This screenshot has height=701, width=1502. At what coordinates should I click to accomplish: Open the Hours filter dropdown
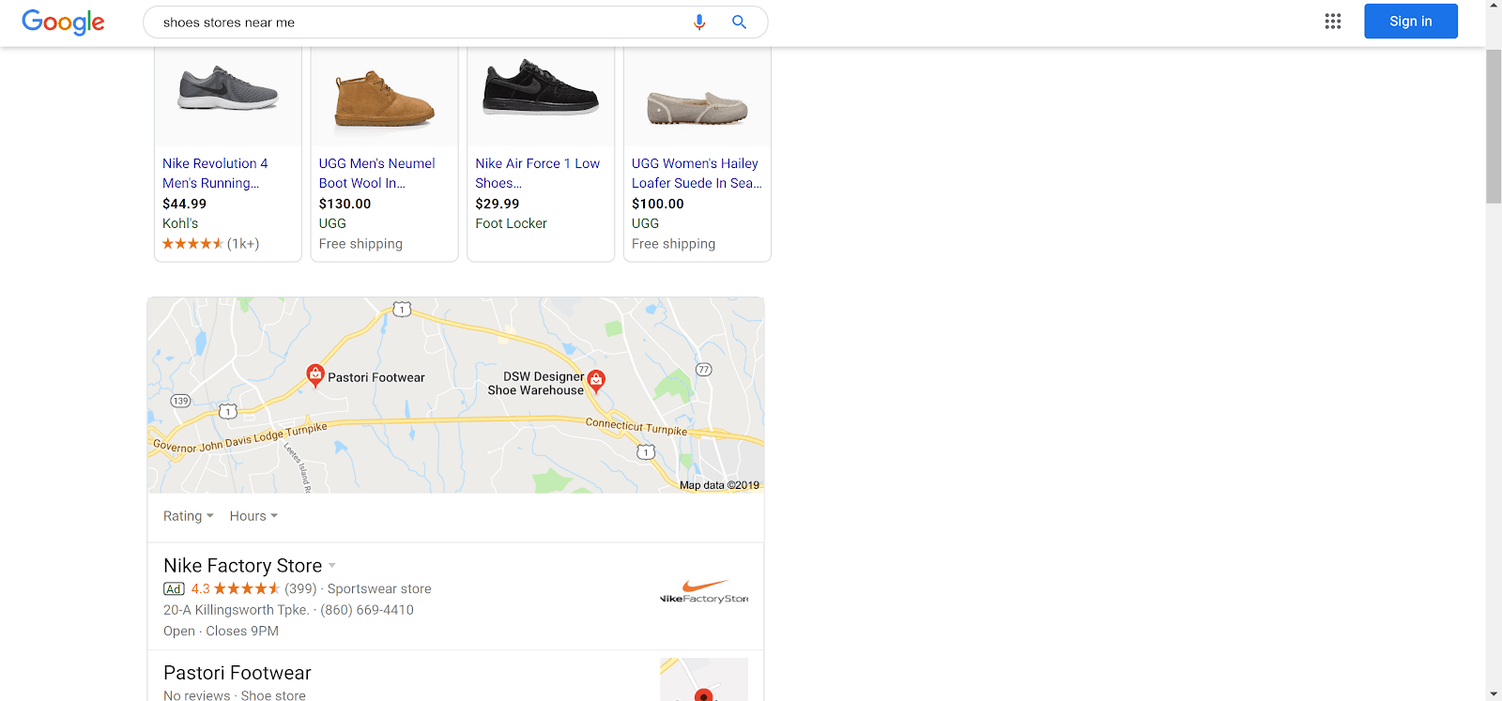pos(253,516)
